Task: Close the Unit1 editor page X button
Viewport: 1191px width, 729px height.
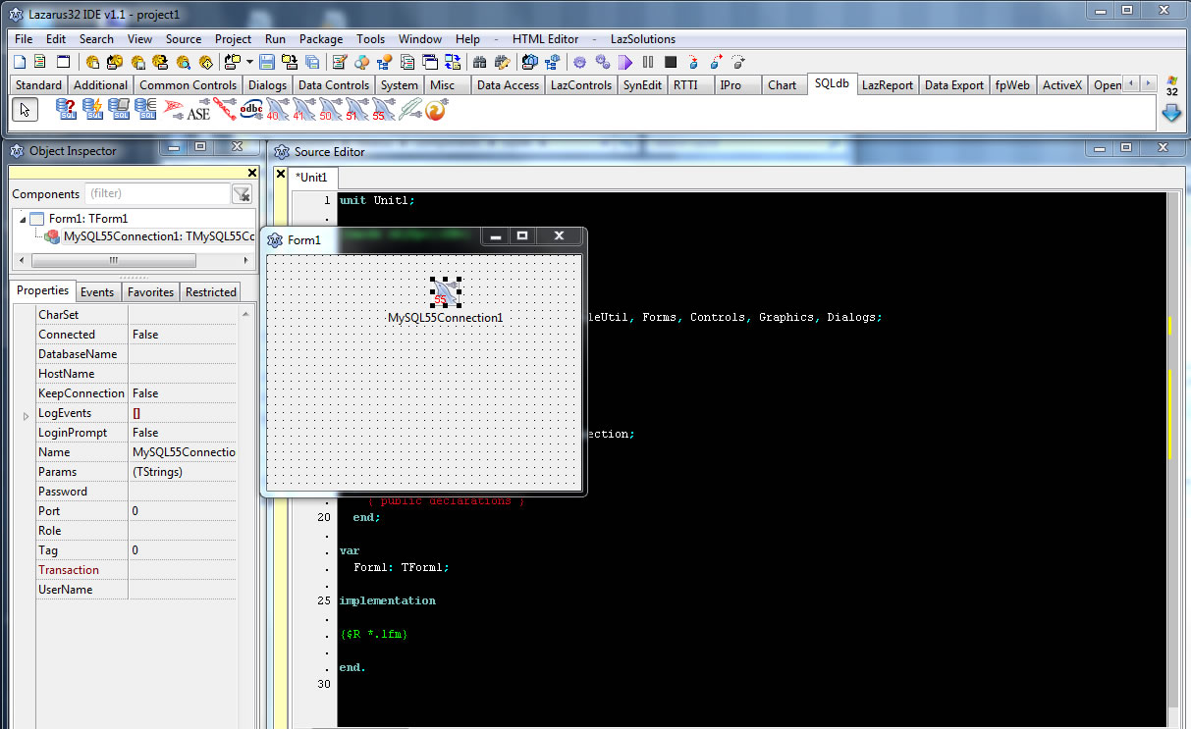Action: pyautogui.click(x=281, y=175)
